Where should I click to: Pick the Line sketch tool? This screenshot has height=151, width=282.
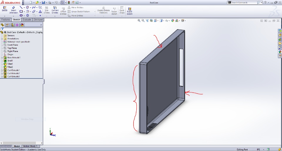(x=21, y=7)
